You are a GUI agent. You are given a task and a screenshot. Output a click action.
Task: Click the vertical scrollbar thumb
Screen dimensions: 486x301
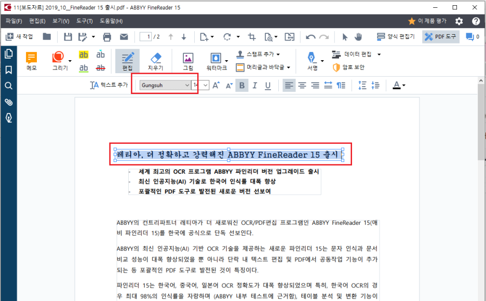click(481, 122)
